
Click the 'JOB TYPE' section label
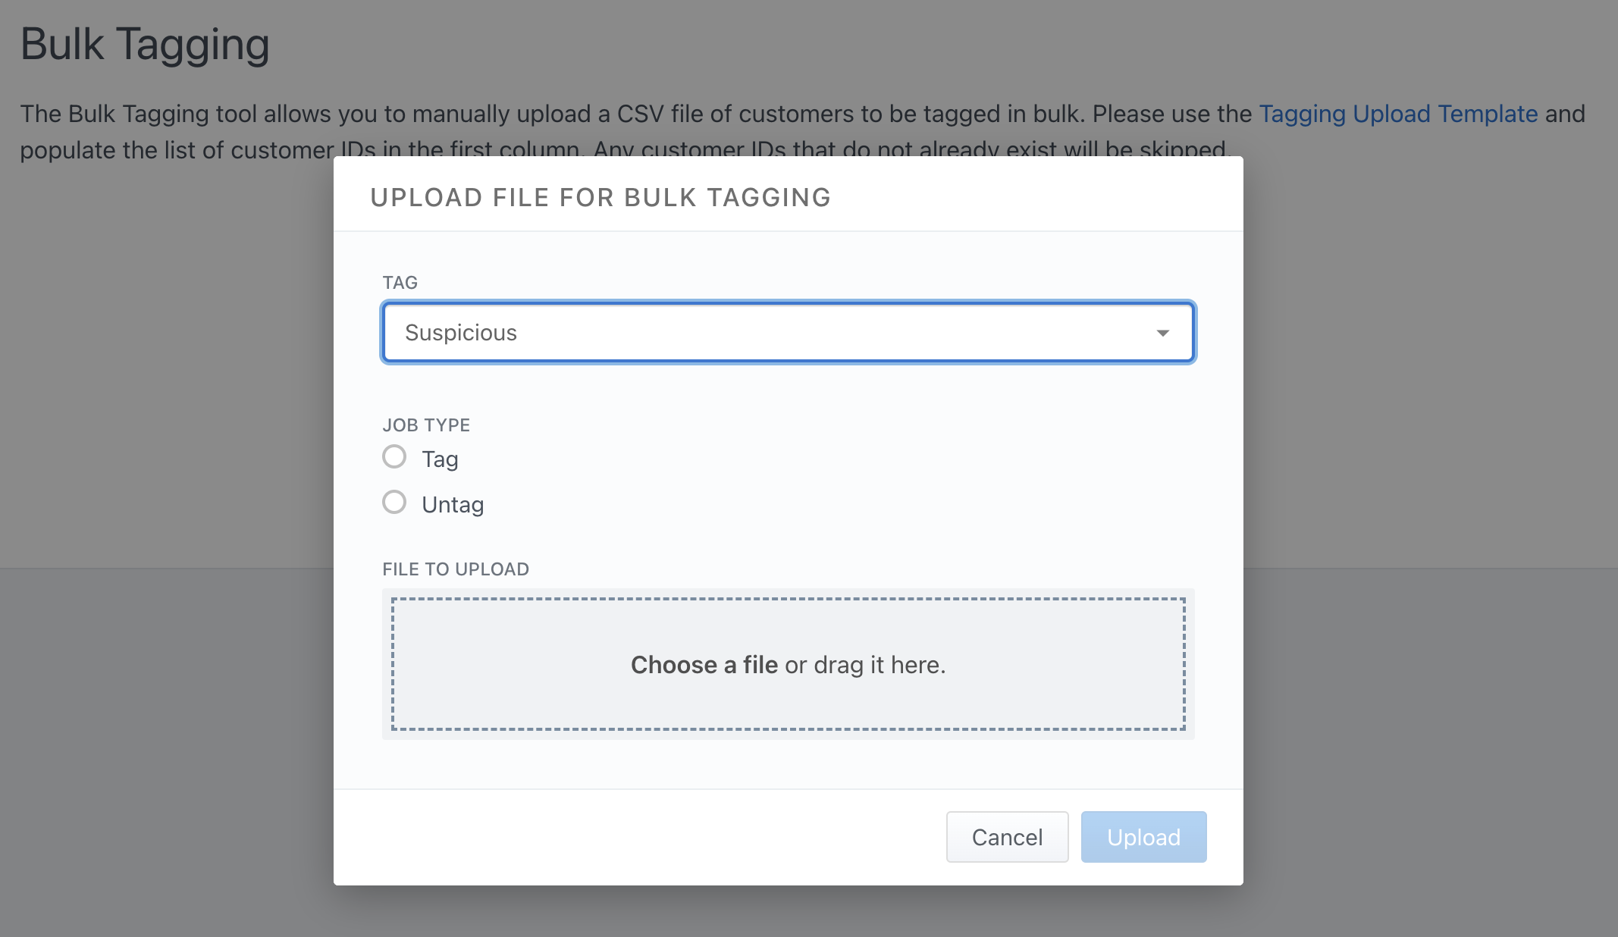(426, 425)
